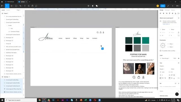
Task: Open a new tab with plus button
Action: 30,2
